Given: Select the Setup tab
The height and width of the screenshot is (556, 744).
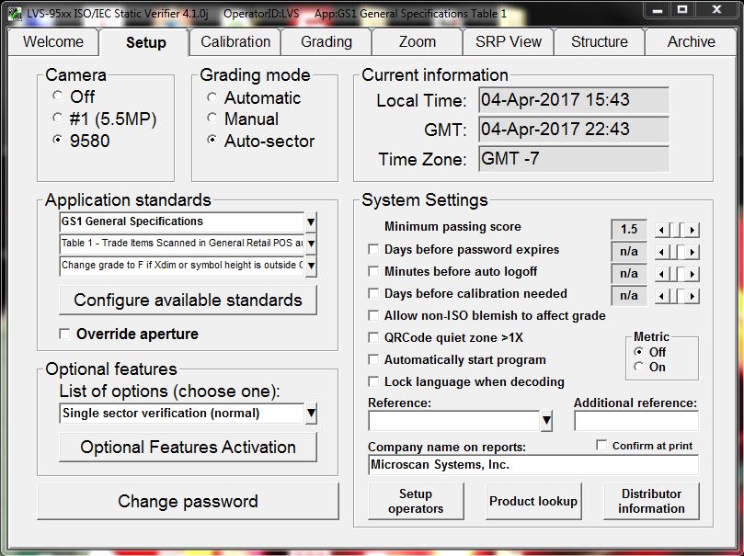Looking at the screenshot, I should [145, 42].
